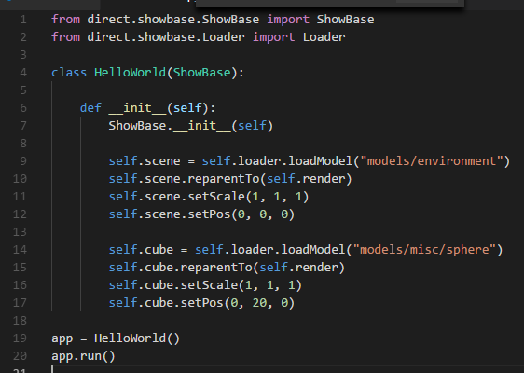The width and height of the screenshot is (524, 373).
Task: Click app = HelloWorld() assignment line
Action: pos(116,338)
